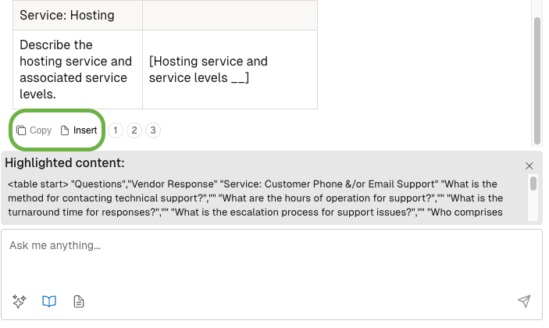Click the highlighted table start text
Viewport: 549px width, 328px height.
click(37, 184)
